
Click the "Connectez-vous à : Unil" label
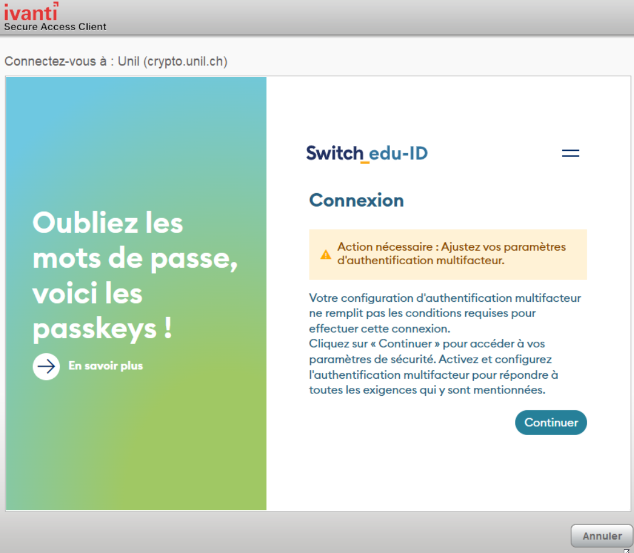tap(116, 62)
